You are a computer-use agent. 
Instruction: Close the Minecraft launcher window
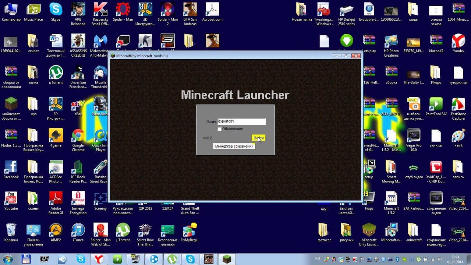pyautogui.click(x=355, y=56)
